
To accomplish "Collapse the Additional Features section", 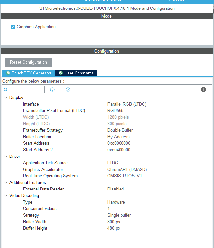I will (x=6, y=183).
